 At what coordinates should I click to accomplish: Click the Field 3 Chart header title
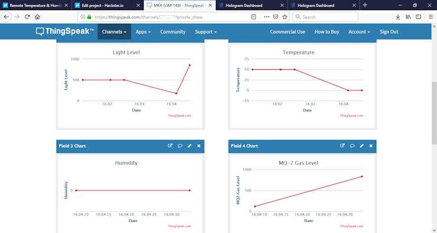72,146
